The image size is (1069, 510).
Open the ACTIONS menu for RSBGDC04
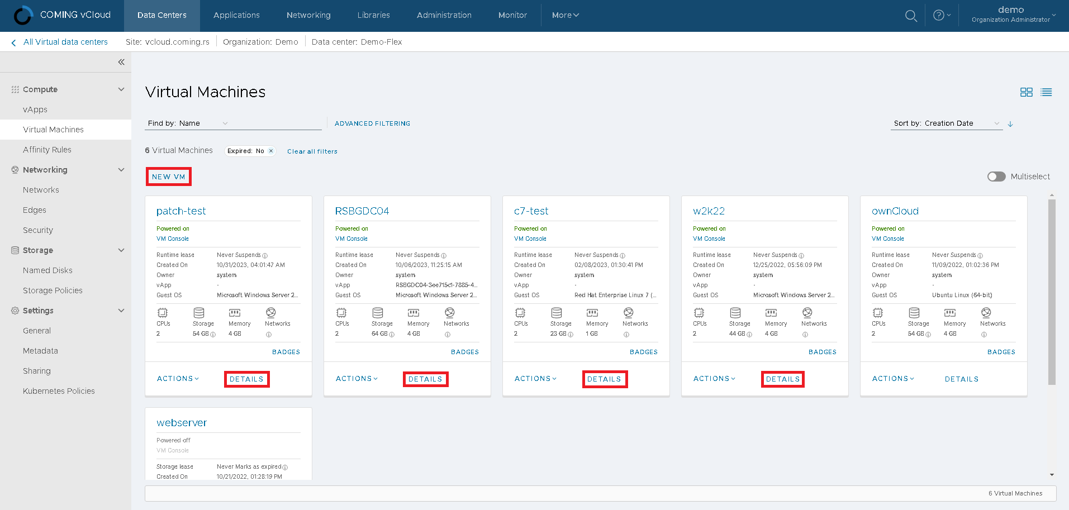pyautogui.click(x=356, y=378)
